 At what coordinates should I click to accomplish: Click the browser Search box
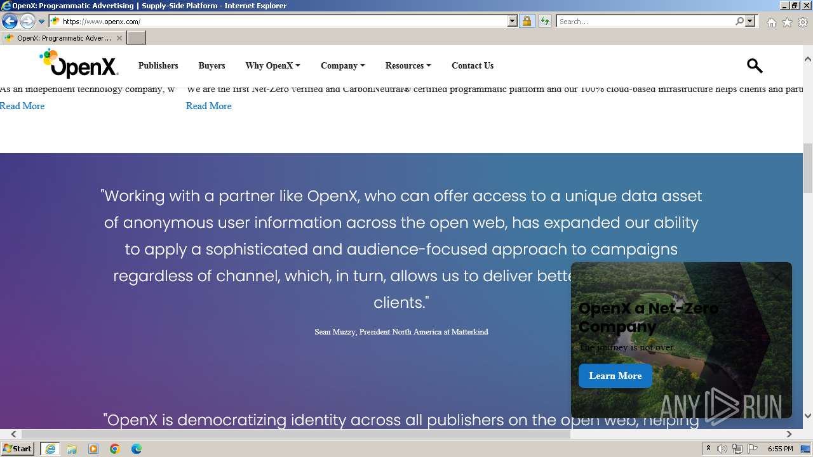click(x=645, y=21)
